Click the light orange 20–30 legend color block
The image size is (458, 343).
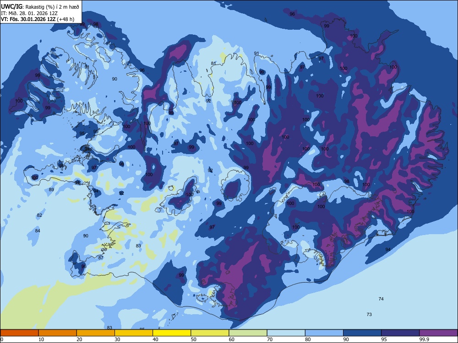(96, 333)
